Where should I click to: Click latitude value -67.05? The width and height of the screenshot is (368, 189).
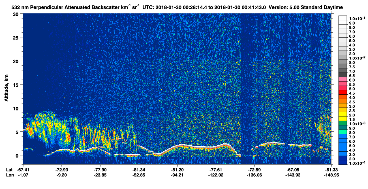(x=293, y=169)
